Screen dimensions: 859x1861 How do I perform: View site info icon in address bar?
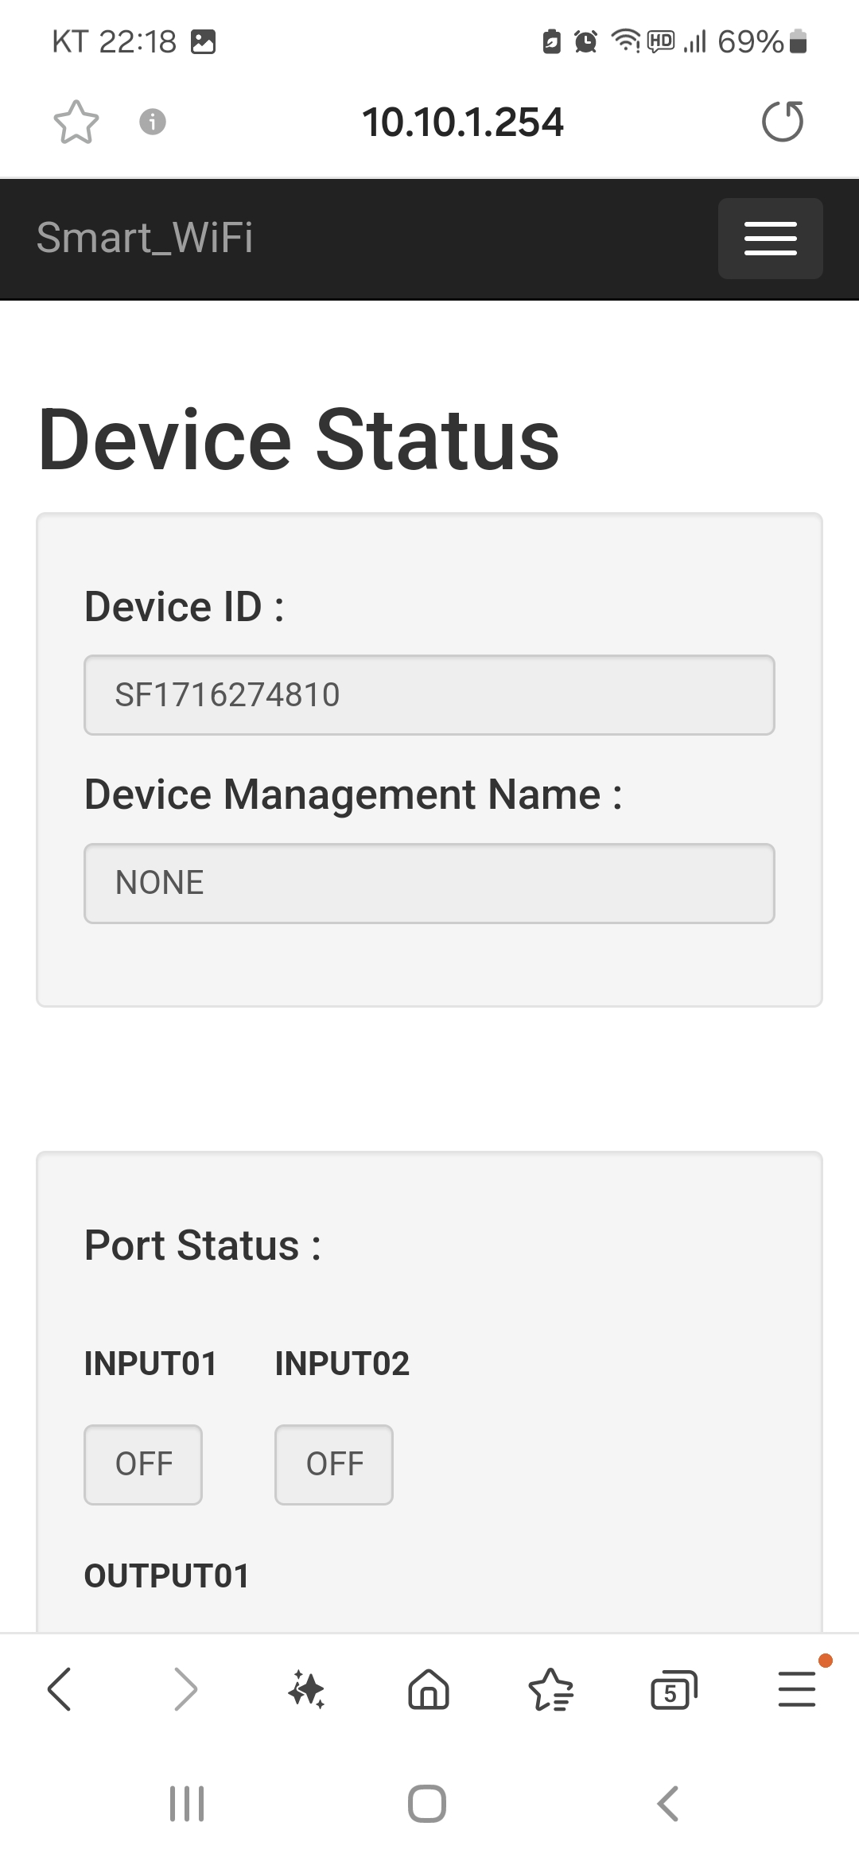point(153,122)
